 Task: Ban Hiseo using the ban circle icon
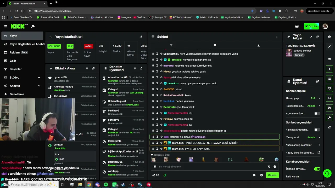coord(161,72)
